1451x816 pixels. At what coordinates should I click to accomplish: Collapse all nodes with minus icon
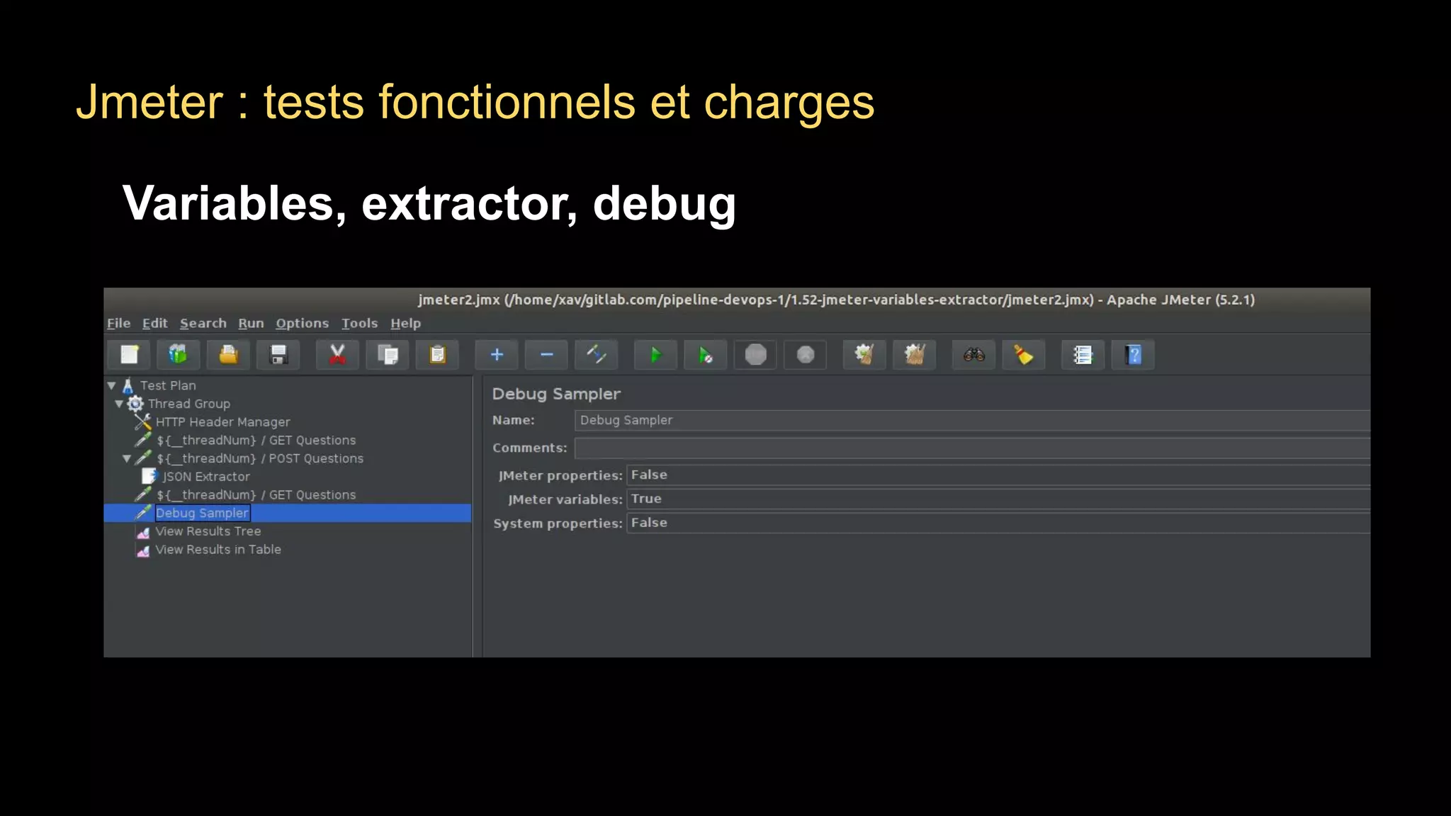pos(546,355)
